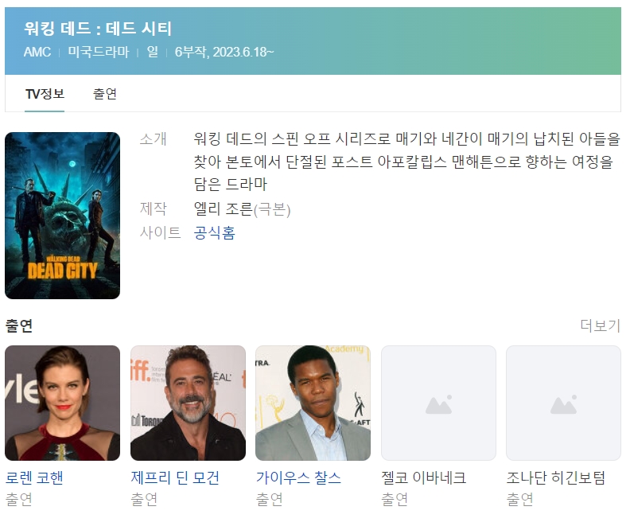This screenshot has height=526, width=630.
Task: Click placeholder image icon for 젤코 이바네크
Action: tap(438, 405)
